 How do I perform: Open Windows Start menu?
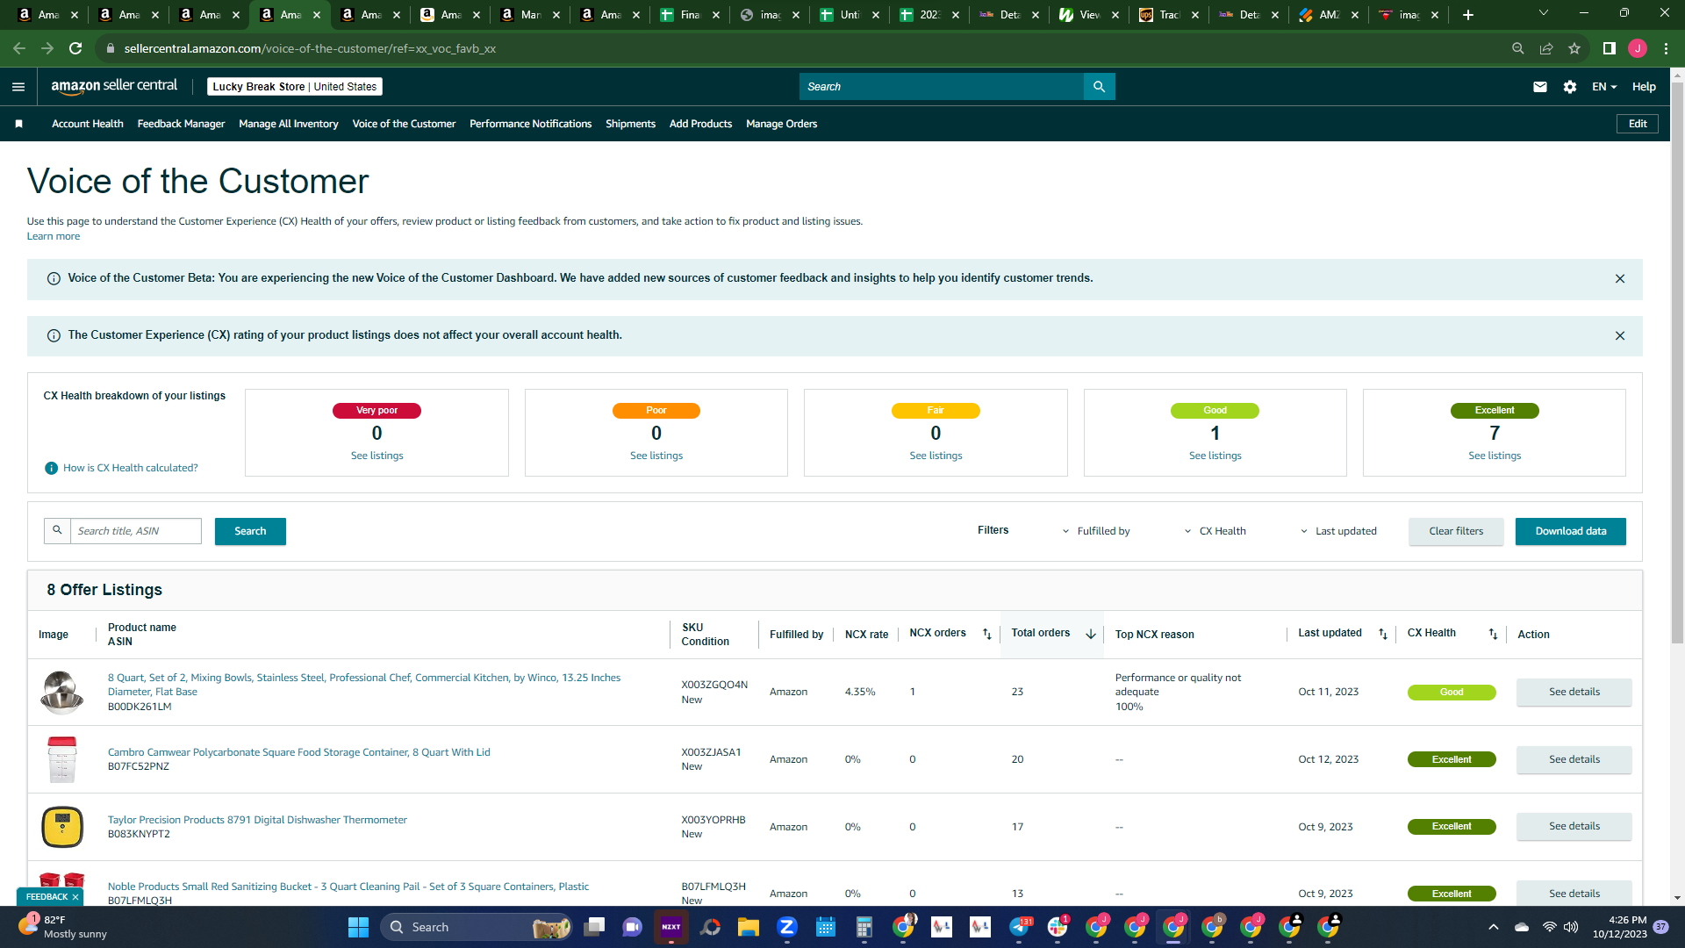(x=358, y=927)
